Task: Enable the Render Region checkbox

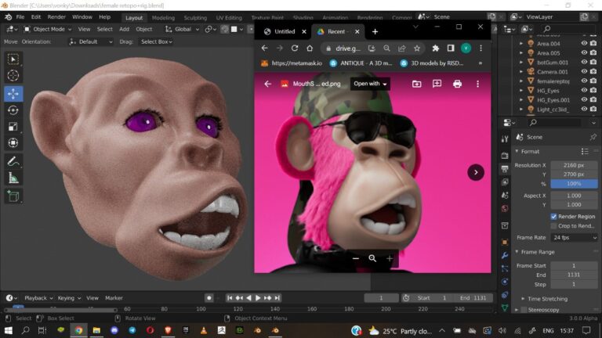Action: point(554,216)
